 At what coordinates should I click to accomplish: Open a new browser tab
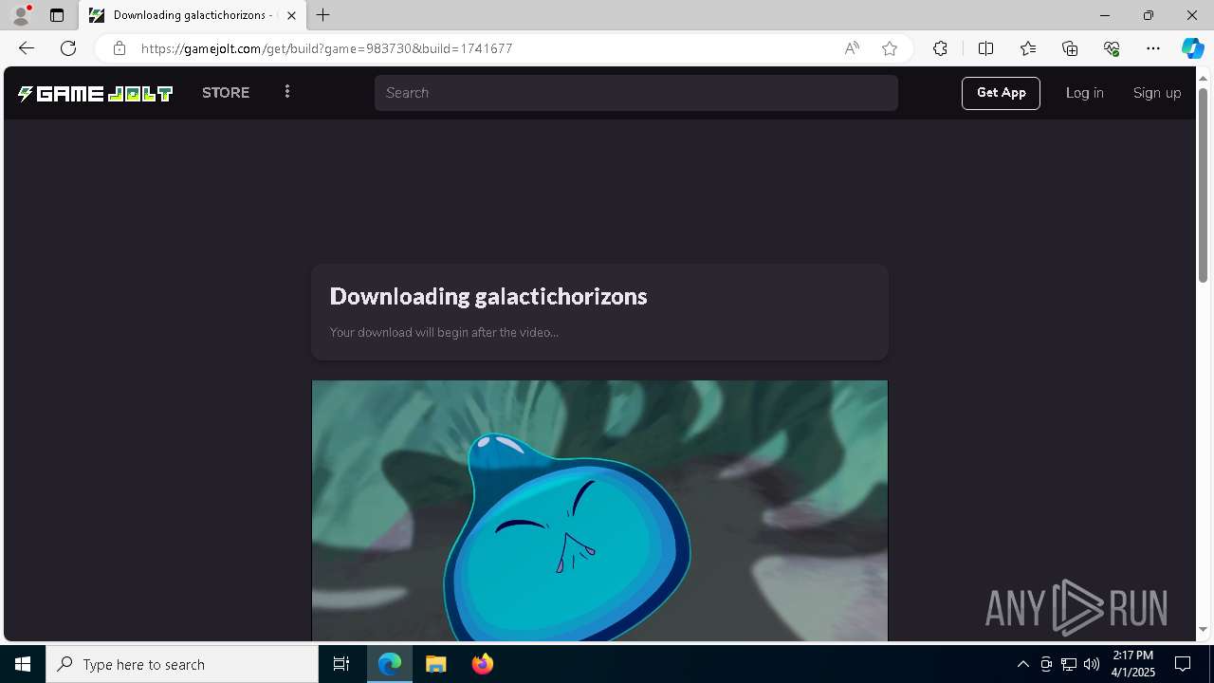(x=323, y=15)
